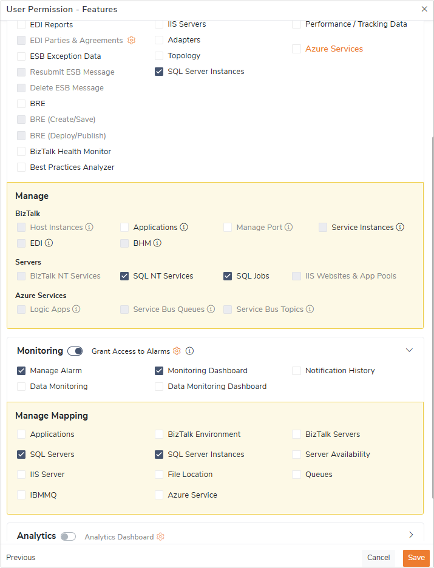Click the Save button
Viewport: 434px width, 568px height.
click(416, 558)
